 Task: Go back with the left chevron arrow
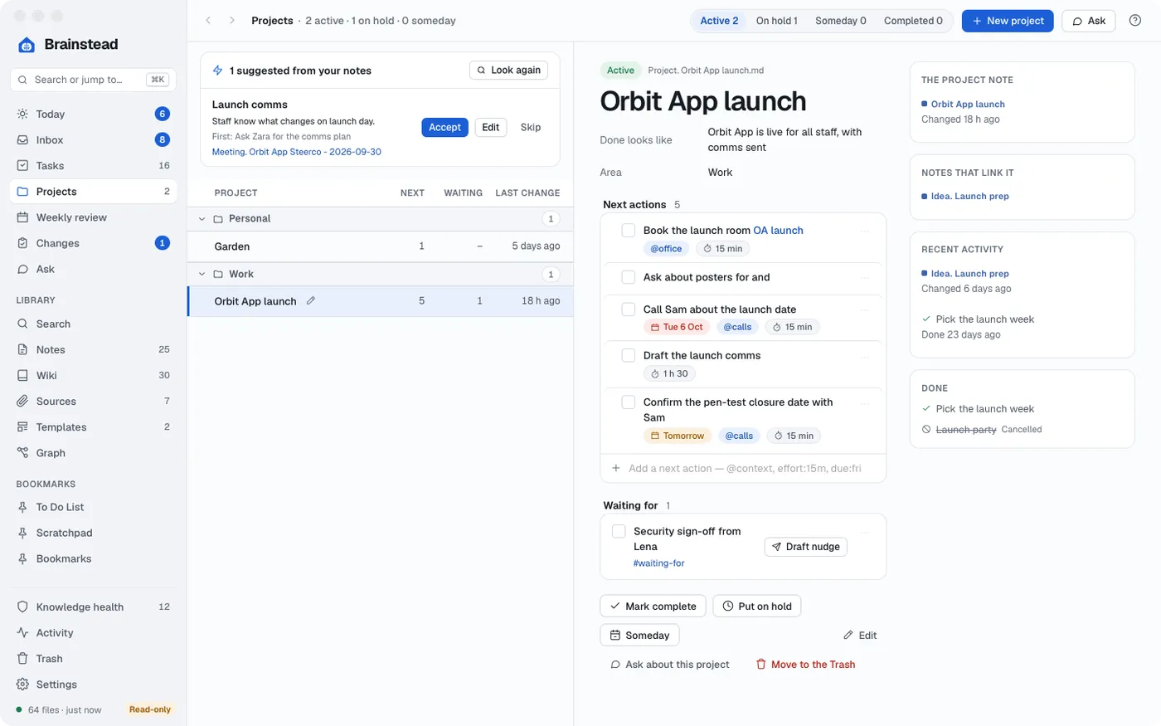209,21
